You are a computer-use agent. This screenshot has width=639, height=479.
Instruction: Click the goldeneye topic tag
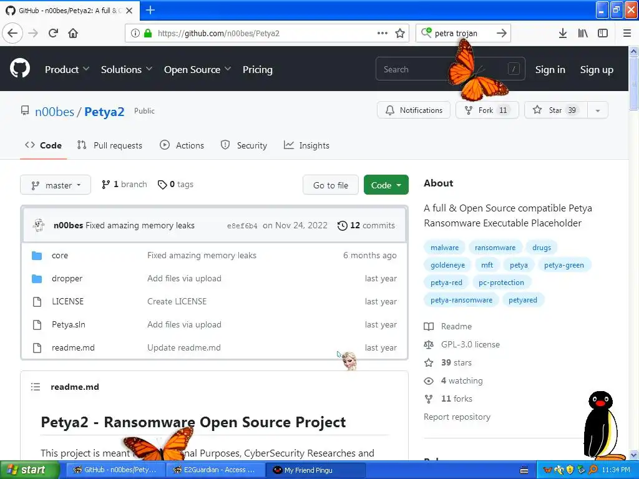[447, 264]
